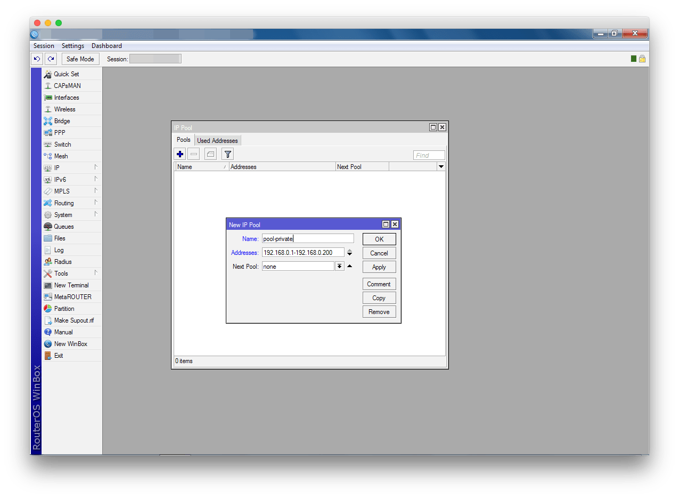Open the Wireless sidebar item
This screenshot has height=498, width=679.
[x=64, y=109]
